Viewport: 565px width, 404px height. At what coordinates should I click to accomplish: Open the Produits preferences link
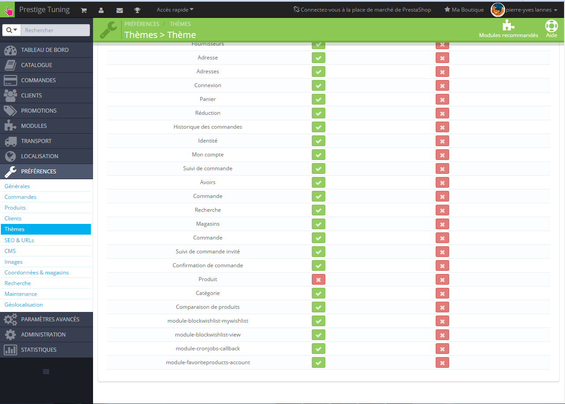15,208
